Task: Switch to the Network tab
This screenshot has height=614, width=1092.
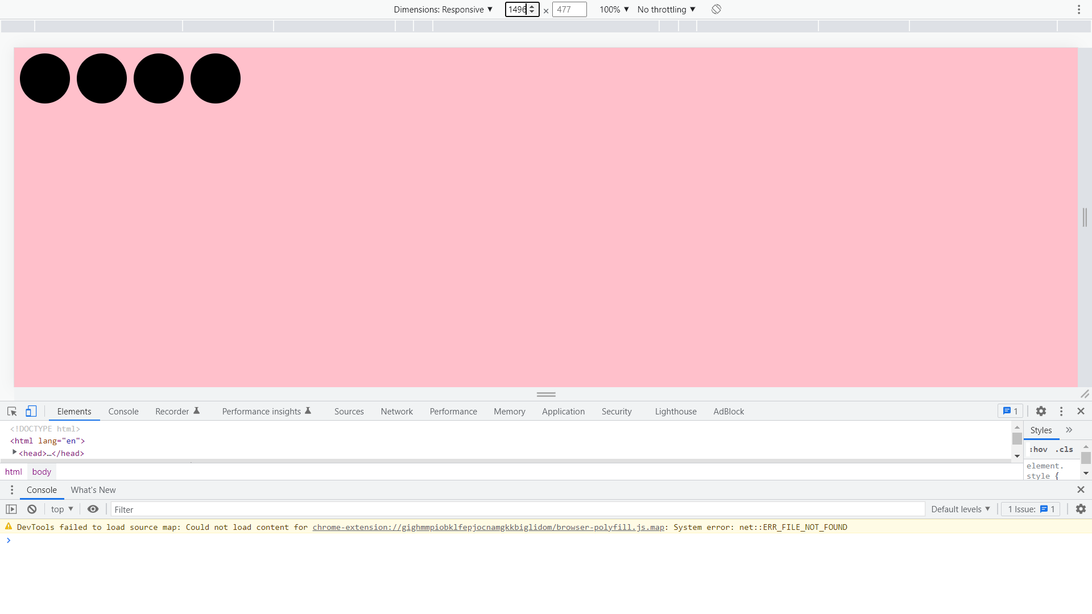Action: pyautogui.click(x=397, y=412)
